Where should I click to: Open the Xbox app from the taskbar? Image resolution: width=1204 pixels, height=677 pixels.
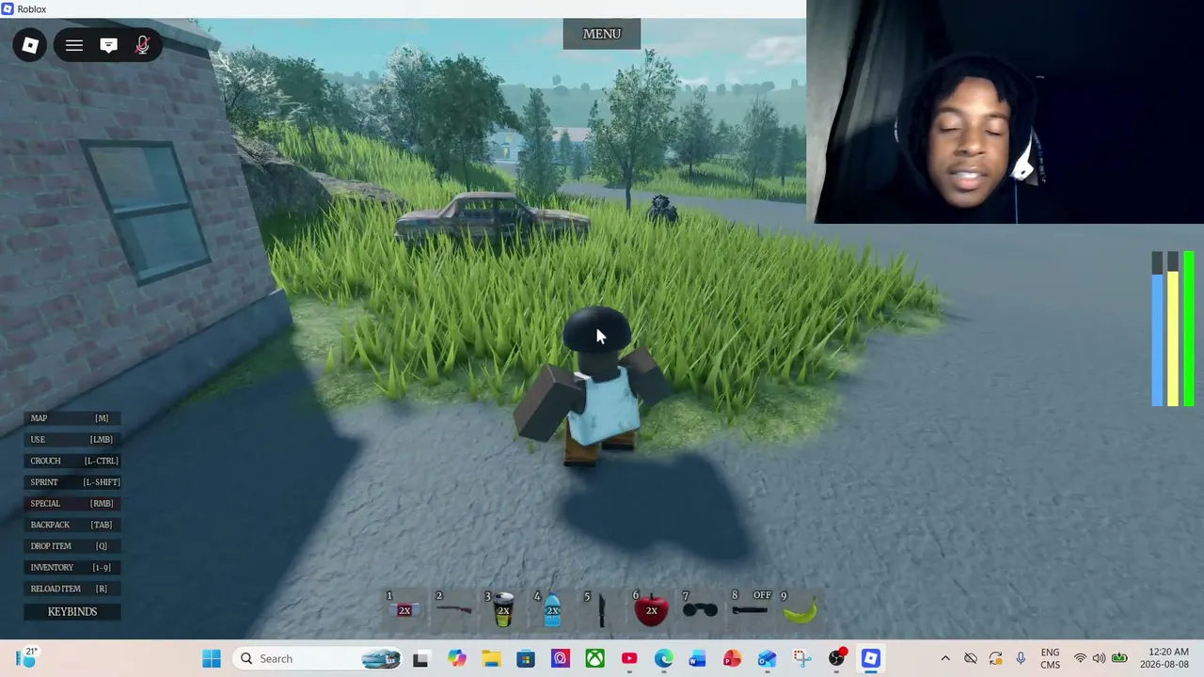tap(595, 658)
